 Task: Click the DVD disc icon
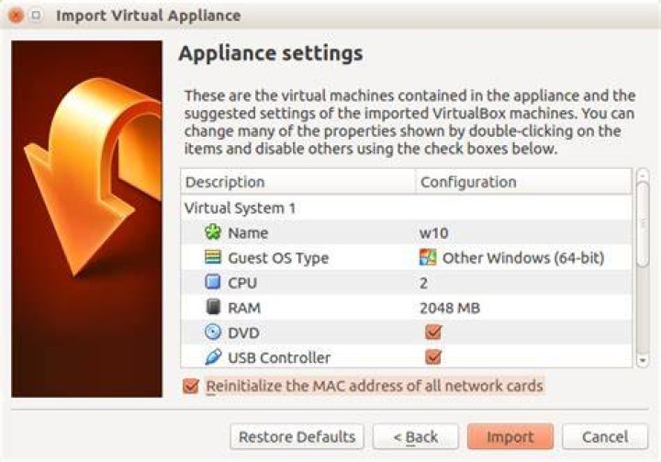point(213,332)
